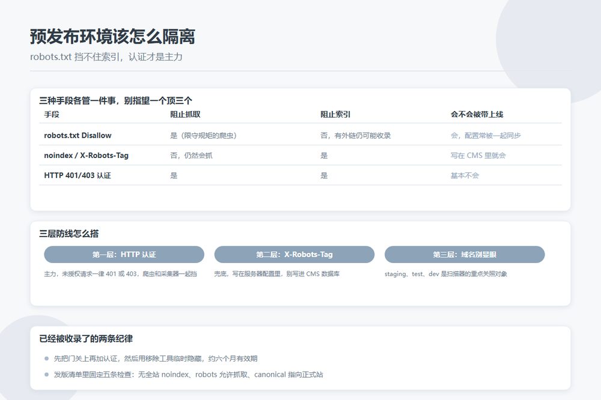Click pill 第一层：HTTP 认证
The image size is (601, 400).
[x=124, y=255]
